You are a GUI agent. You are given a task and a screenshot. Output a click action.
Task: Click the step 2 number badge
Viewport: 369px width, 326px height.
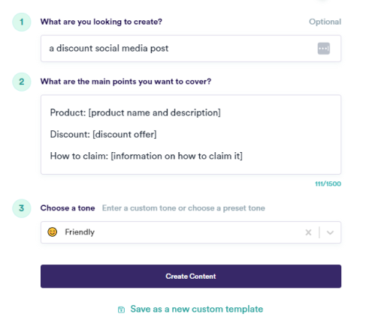pyautogui.click(x=22, y=82)
